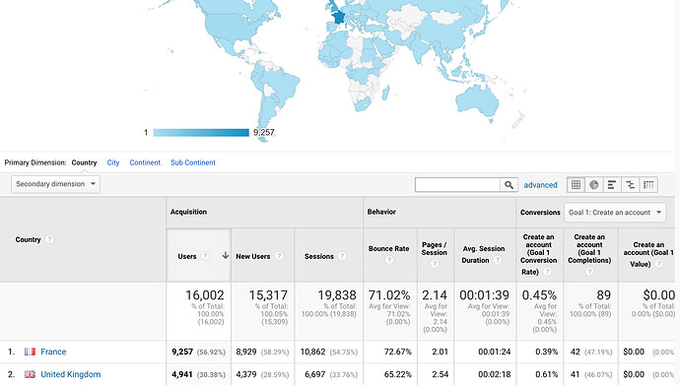Image resolution: width=680 pixels, height=385 pixels.
Task: Open help icon beside Goal 1 Conversion Rate
Action: [x=548, y=272]
